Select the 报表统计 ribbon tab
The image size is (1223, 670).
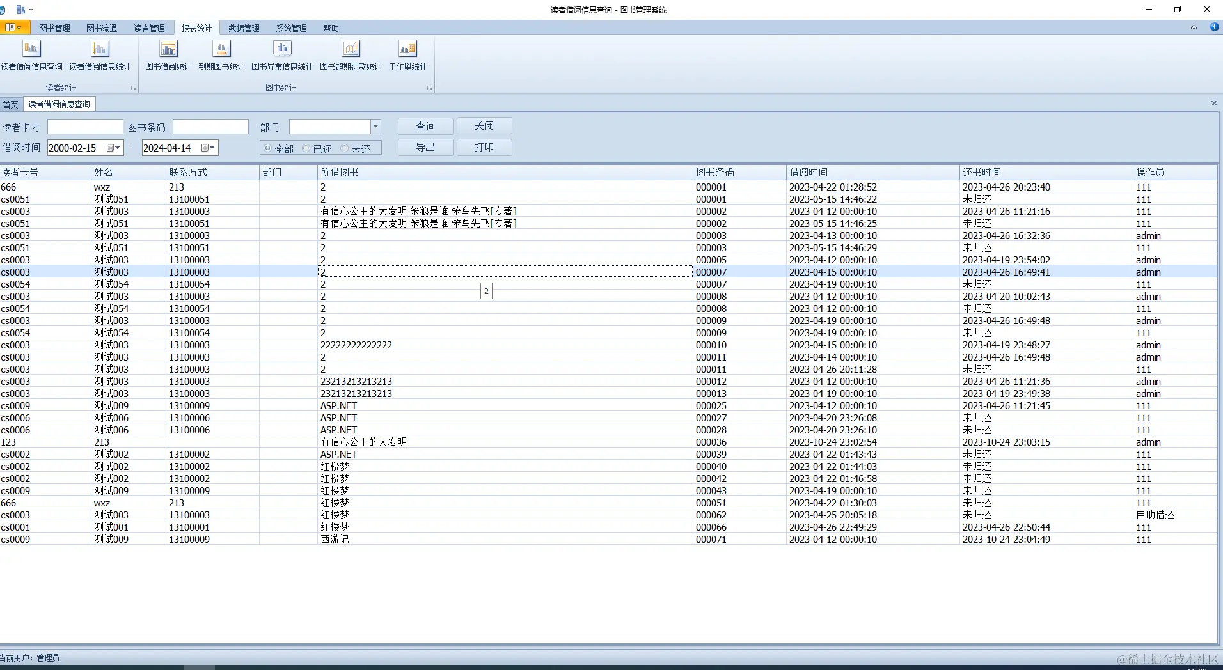tap(196, 28)
